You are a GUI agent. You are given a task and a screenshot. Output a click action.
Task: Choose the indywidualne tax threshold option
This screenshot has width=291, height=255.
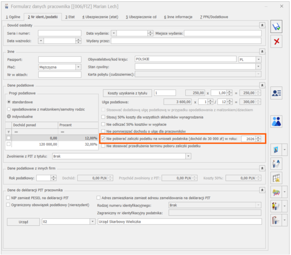point(9,117)
